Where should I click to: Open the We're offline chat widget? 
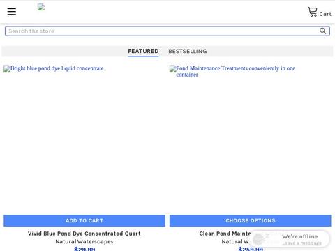(x=290, y=239)
